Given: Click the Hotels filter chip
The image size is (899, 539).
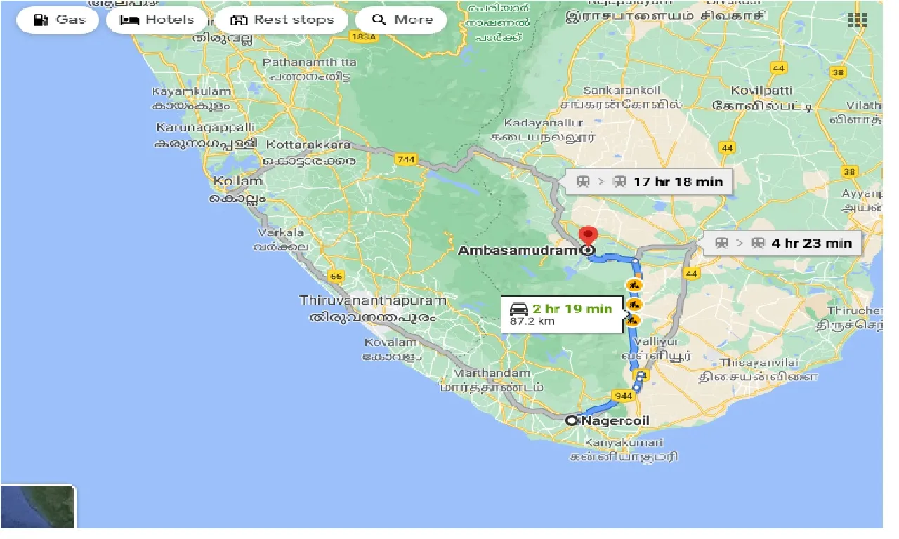Looking at the screenshot, I should [156, 20].
